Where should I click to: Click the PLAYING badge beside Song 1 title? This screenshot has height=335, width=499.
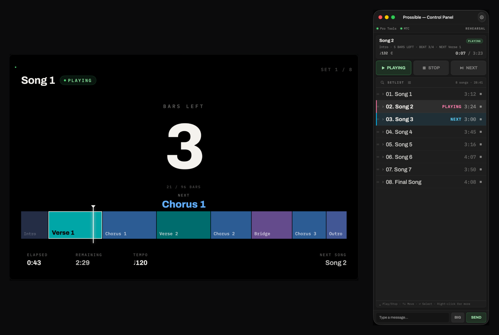[78, 81]
